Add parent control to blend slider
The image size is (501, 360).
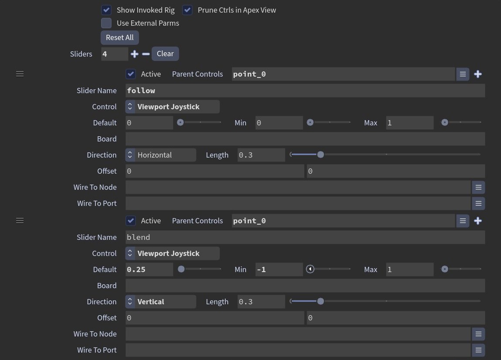(x=478, y=221)
